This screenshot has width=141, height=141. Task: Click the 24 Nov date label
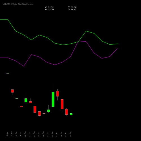coord(34,134)
